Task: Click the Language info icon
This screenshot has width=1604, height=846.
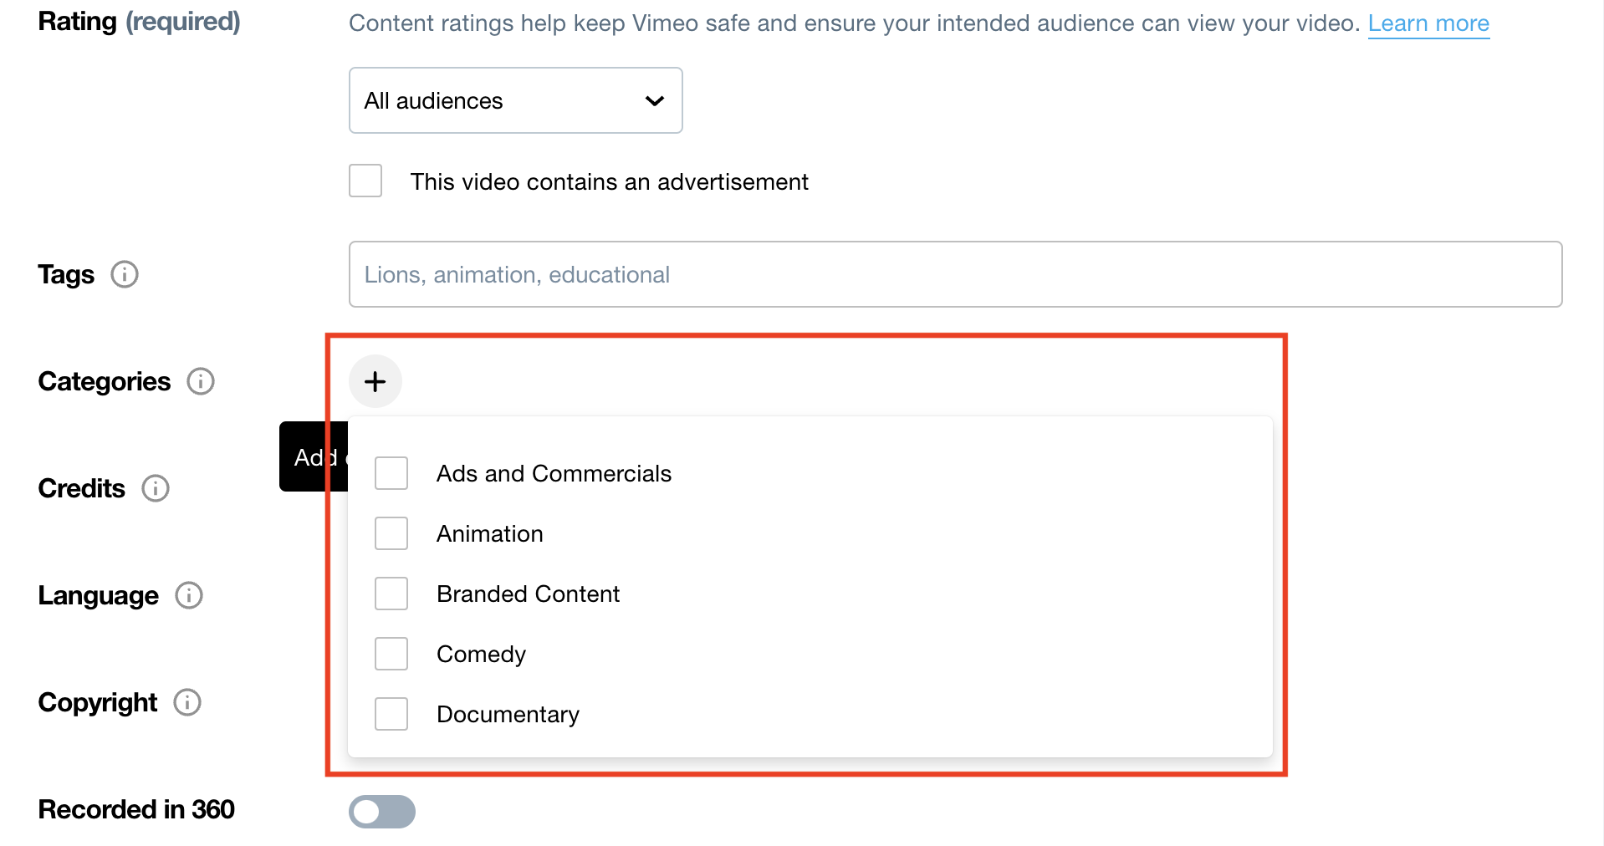Action: (x=189, y=595)
